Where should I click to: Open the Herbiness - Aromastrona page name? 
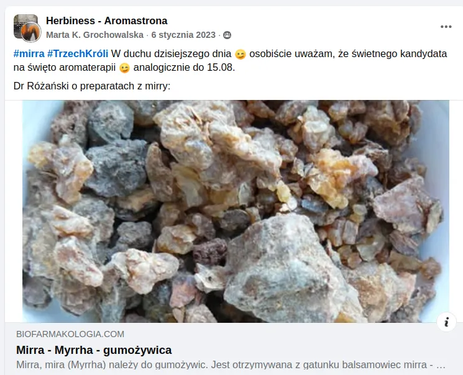(x=107, y=20)
